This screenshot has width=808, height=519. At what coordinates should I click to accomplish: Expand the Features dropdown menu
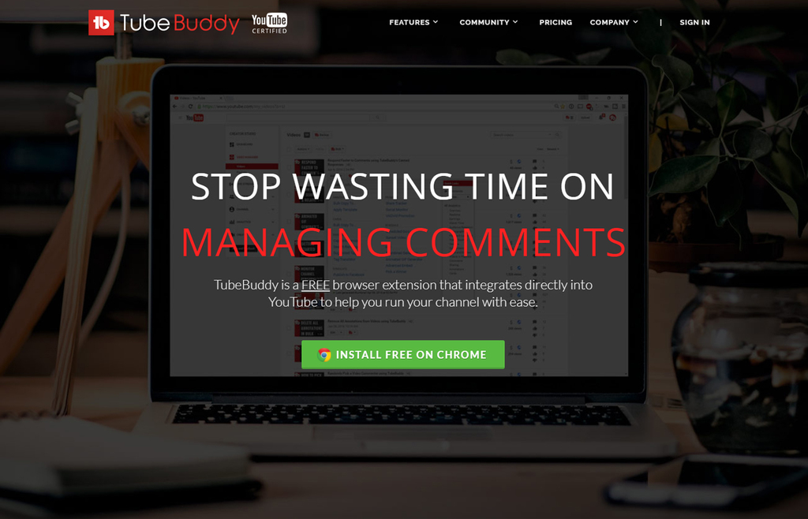(413, 22)
